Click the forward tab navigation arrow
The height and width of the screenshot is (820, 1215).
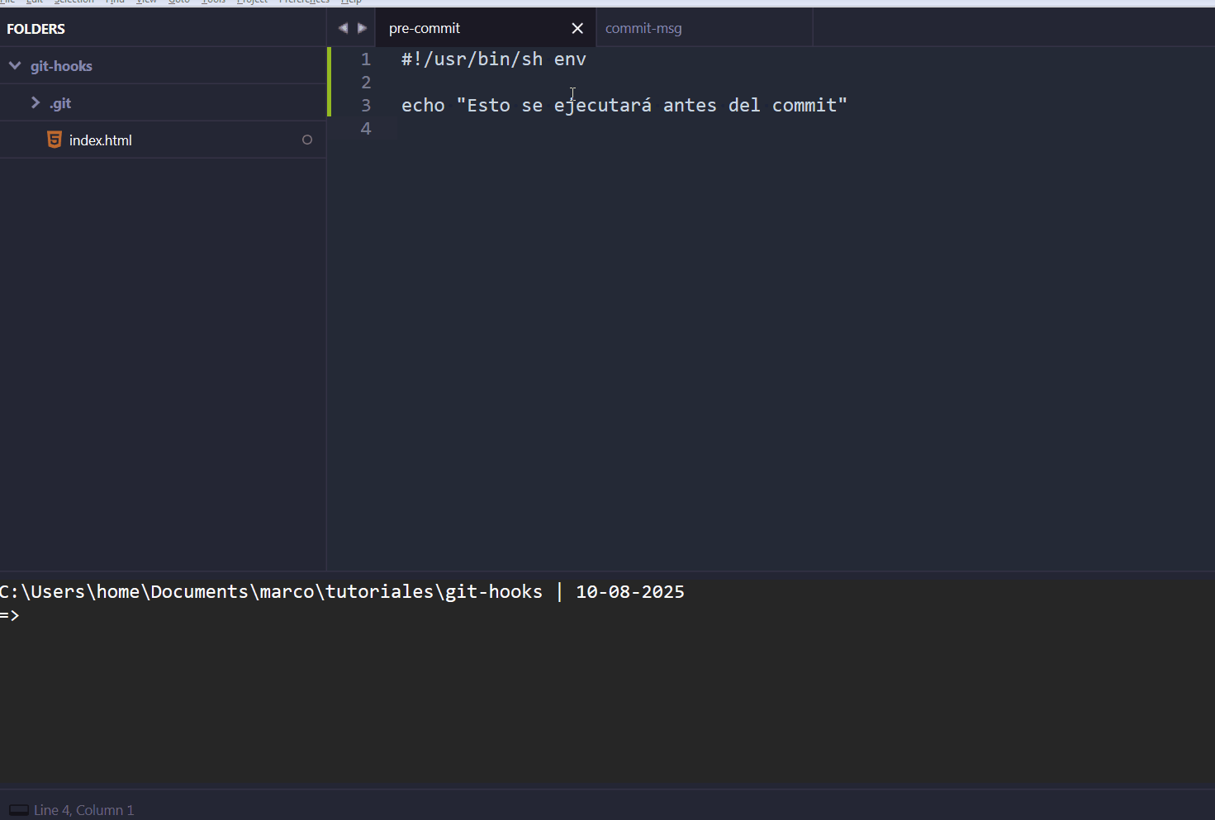point(362,28)
